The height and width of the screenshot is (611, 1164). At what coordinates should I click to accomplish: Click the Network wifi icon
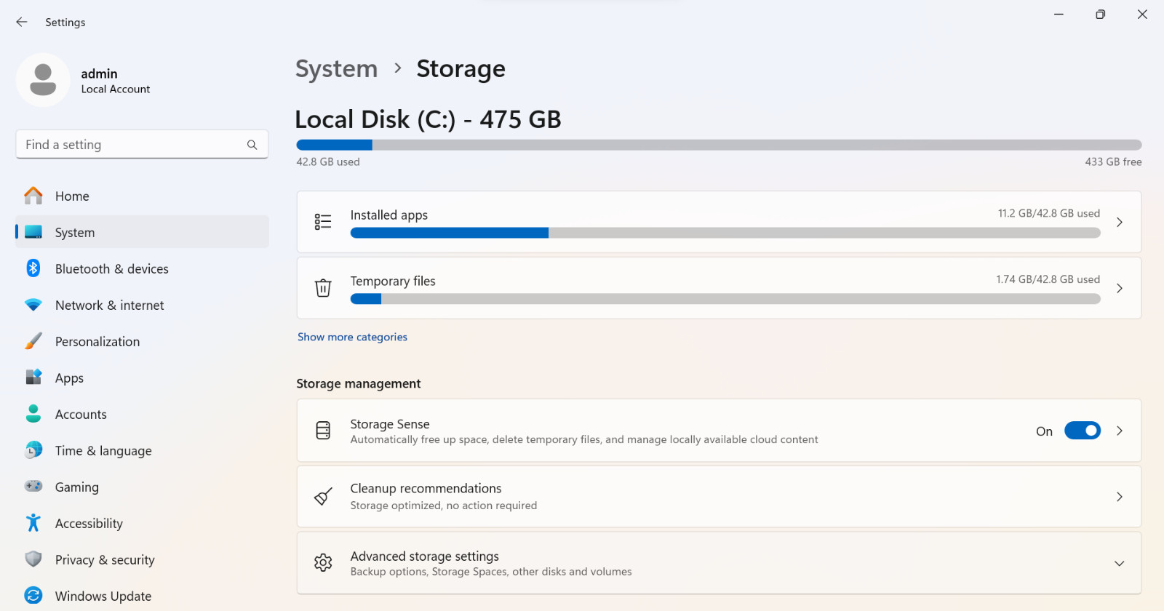[33, 305]
